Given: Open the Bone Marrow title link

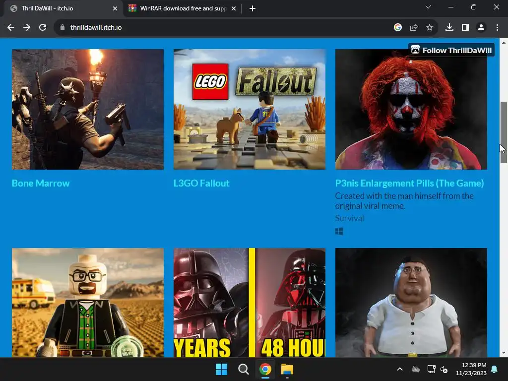Looking at the screenshot, I should [41, 184].
